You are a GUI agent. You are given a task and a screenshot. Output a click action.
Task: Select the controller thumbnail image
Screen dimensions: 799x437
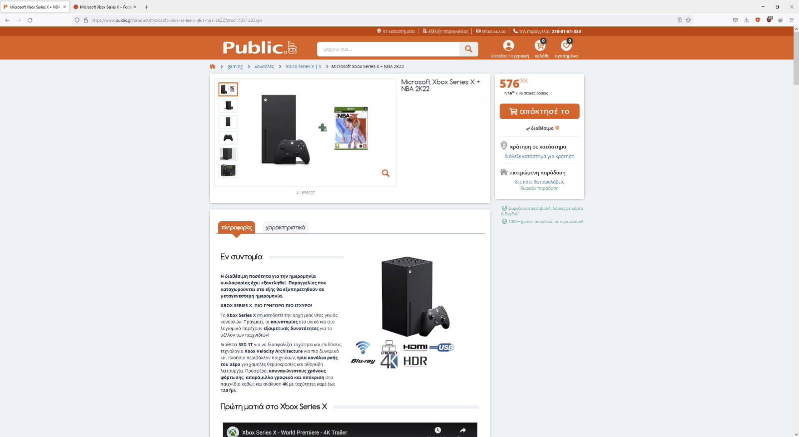pyautogui.click(x=228, y=138)
